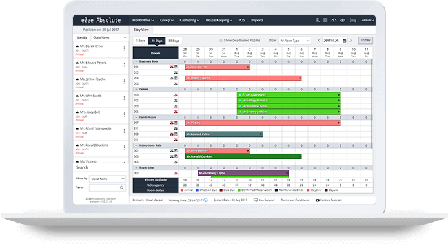The height and width of the screenshot is (246, 448).
Task: Open Terms and Conditions link
Action: 295,200
